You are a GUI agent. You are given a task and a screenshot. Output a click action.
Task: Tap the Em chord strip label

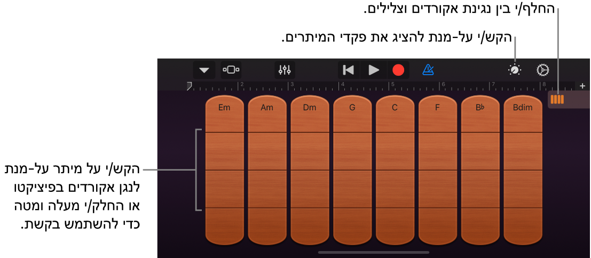(224, 108)
